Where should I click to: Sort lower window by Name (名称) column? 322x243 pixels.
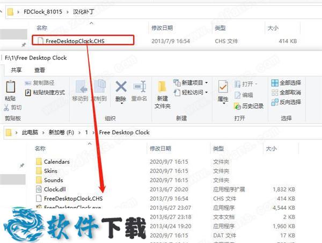point(40,148)
